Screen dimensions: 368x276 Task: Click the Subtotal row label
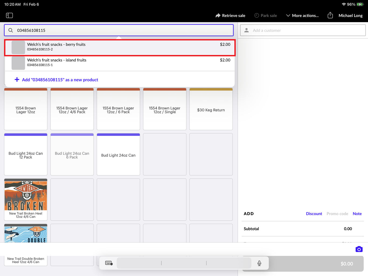(x=251, y=229)
